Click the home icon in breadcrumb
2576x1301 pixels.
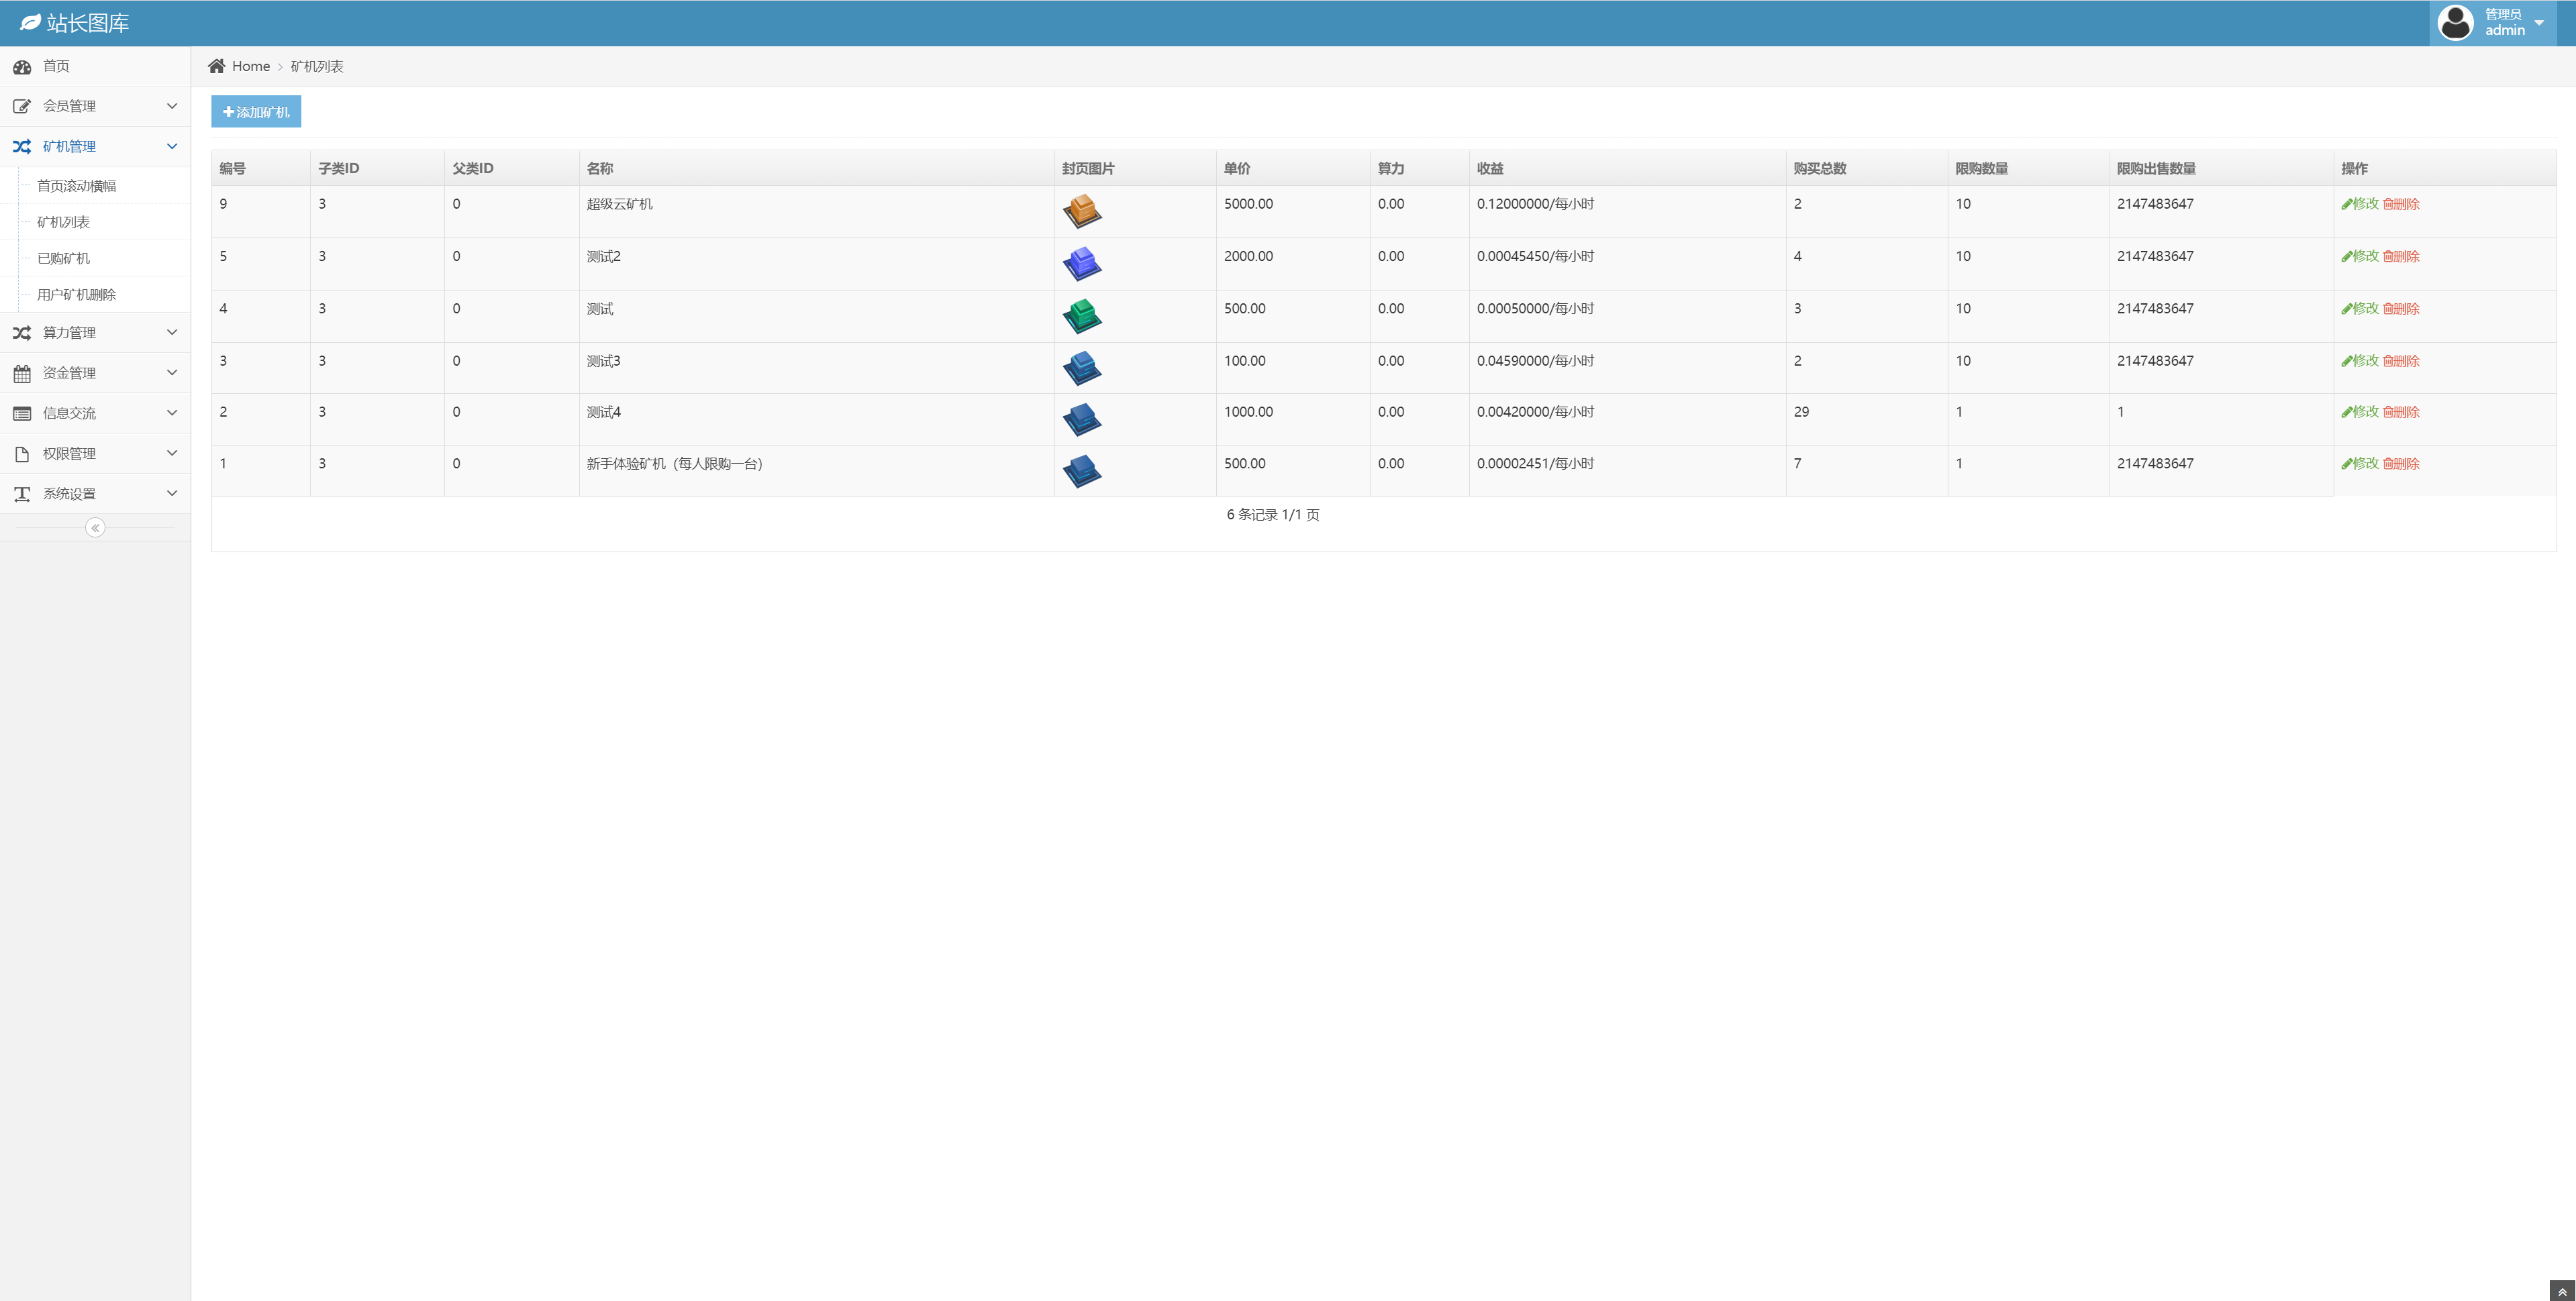point(216,66)
